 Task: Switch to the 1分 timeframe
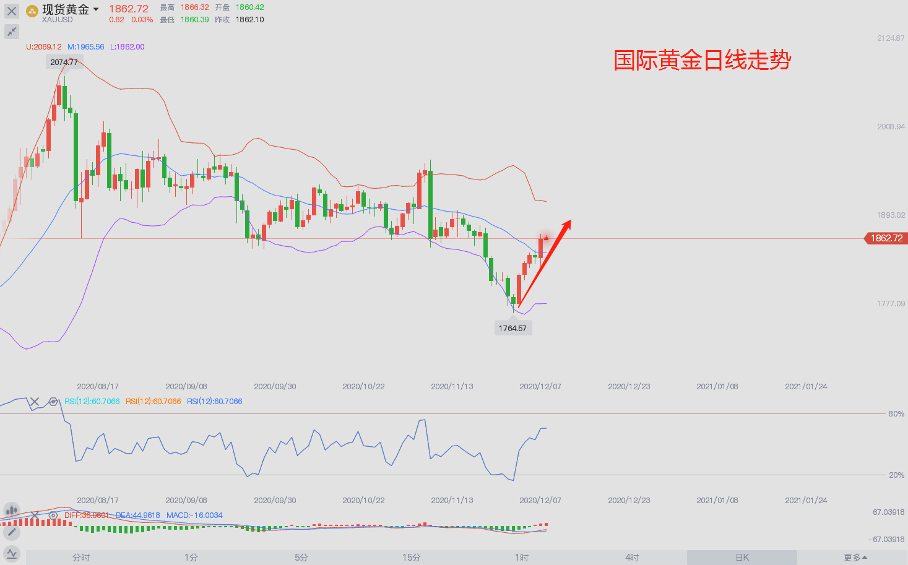point(191,558)
